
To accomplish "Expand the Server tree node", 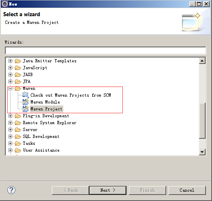I will (10, 130).
